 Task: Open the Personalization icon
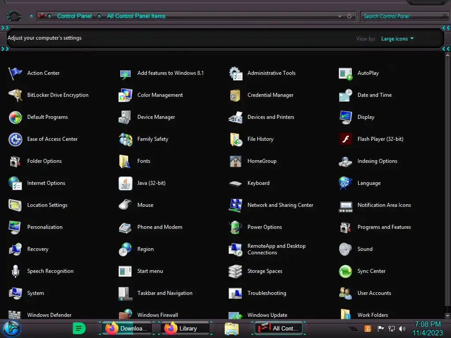[15, 228]
